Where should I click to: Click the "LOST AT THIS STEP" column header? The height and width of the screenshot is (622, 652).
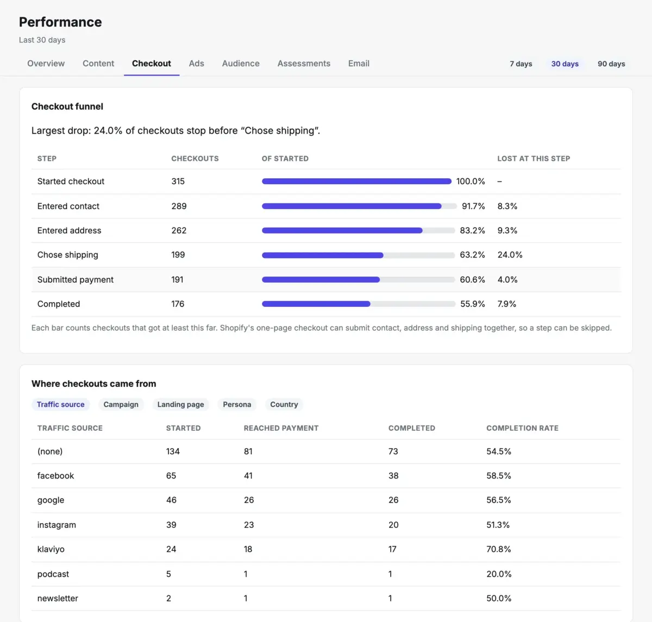click(534, 159)
